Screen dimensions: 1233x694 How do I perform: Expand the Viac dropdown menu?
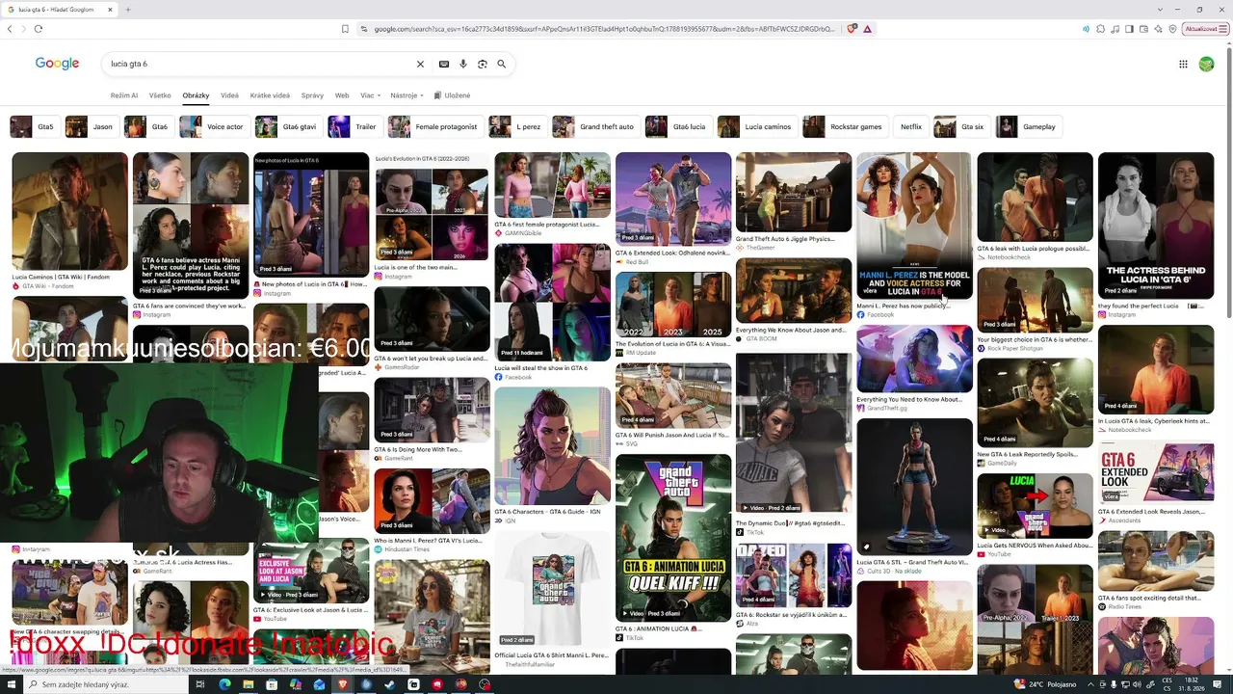(371, 95)
